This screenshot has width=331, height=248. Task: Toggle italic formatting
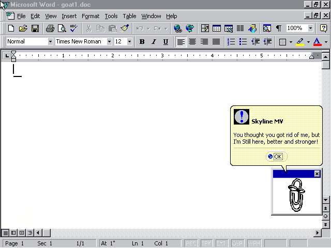(154, 42)
